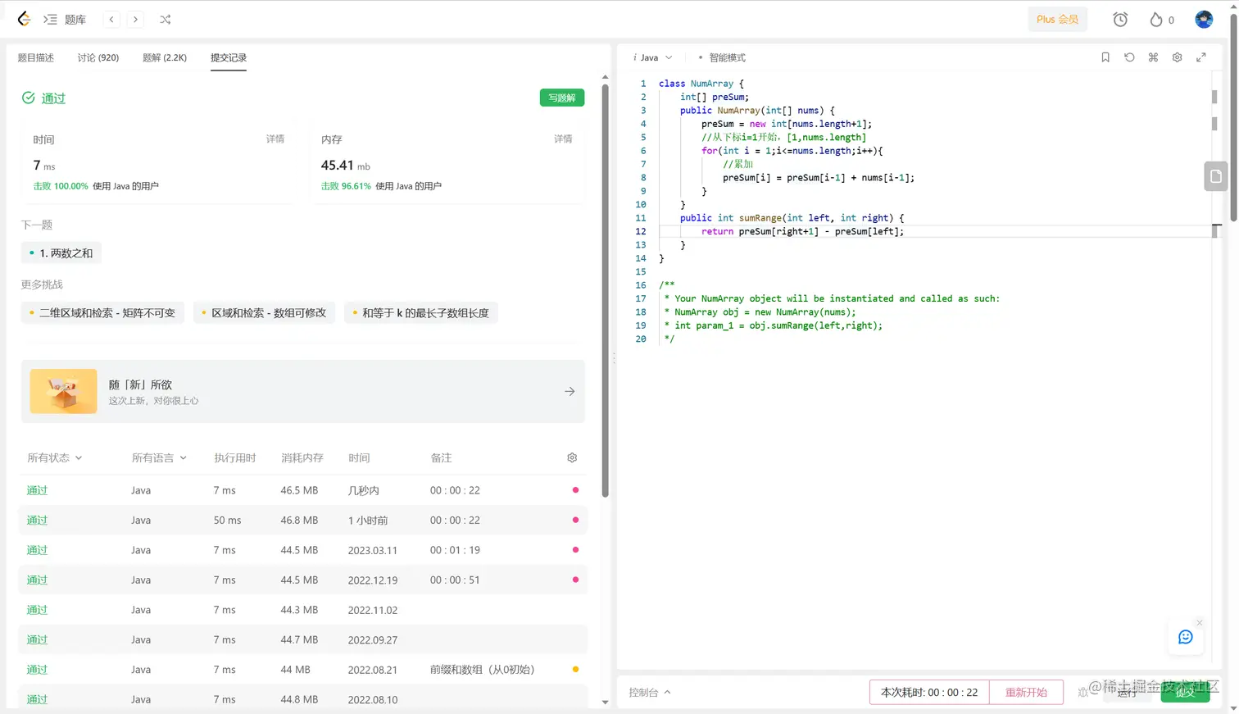Screen dimensions: 1239x714
Task: Expand the 控制台 console panel
Action: [x=650, y=693]
